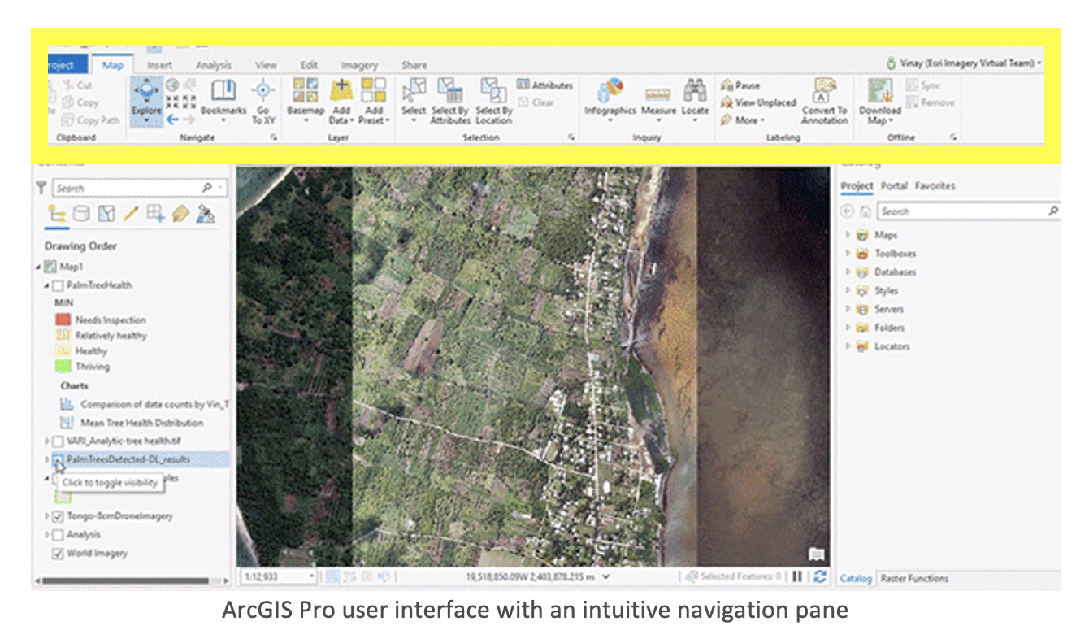Expand the Toolboxes node in Catalog
The height and width of the screenshot is (639, 1089).
tap(848, 254)
